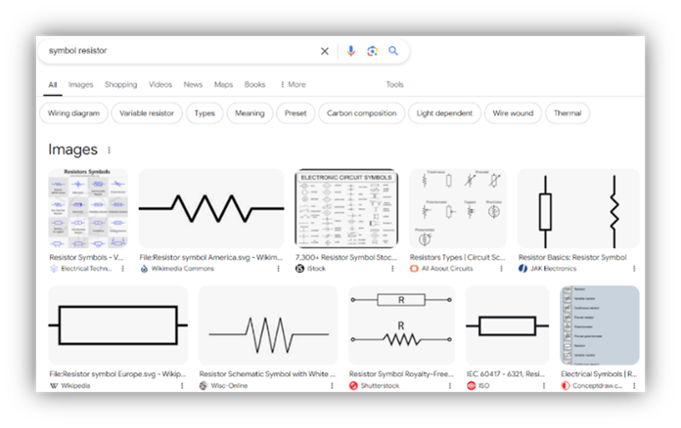Go to the Shopping tab
The height and width of the screenshot is (428, 681).
(x=121, y=85)
